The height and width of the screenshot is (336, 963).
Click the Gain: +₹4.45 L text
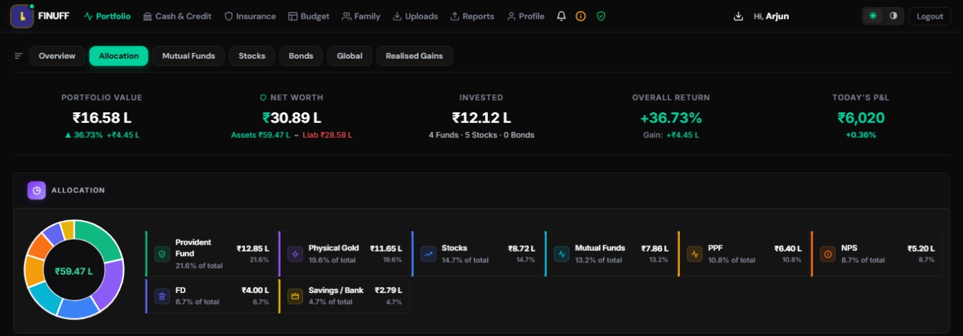coord(671,135)
